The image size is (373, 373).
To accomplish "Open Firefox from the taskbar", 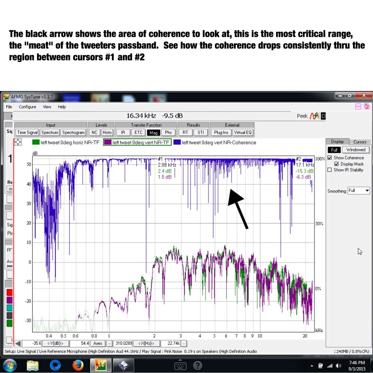I will pyautogui.click(x=78, y=365).
